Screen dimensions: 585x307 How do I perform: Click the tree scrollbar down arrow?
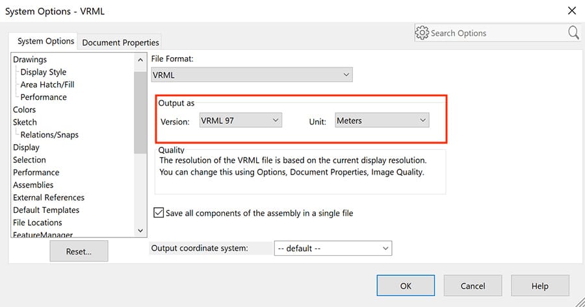point(140,230)
